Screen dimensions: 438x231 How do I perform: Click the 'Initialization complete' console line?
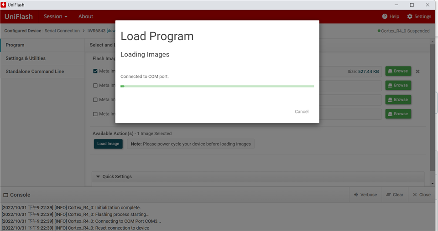click(x=71, y=208)
